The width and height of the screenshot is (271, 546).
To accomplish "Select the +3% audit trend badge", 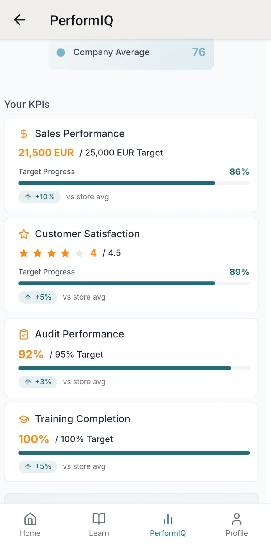I will coord(38,382).
